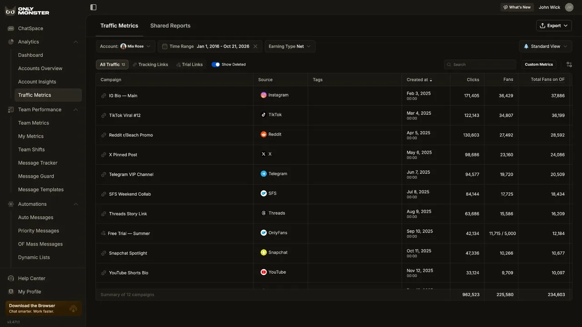Sort by Created at column header
Screen dimensions: 582x327
419,80
